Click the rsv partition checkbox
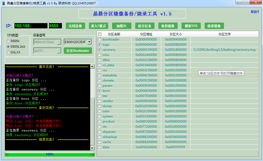The image size is (263, 161). 99,70
